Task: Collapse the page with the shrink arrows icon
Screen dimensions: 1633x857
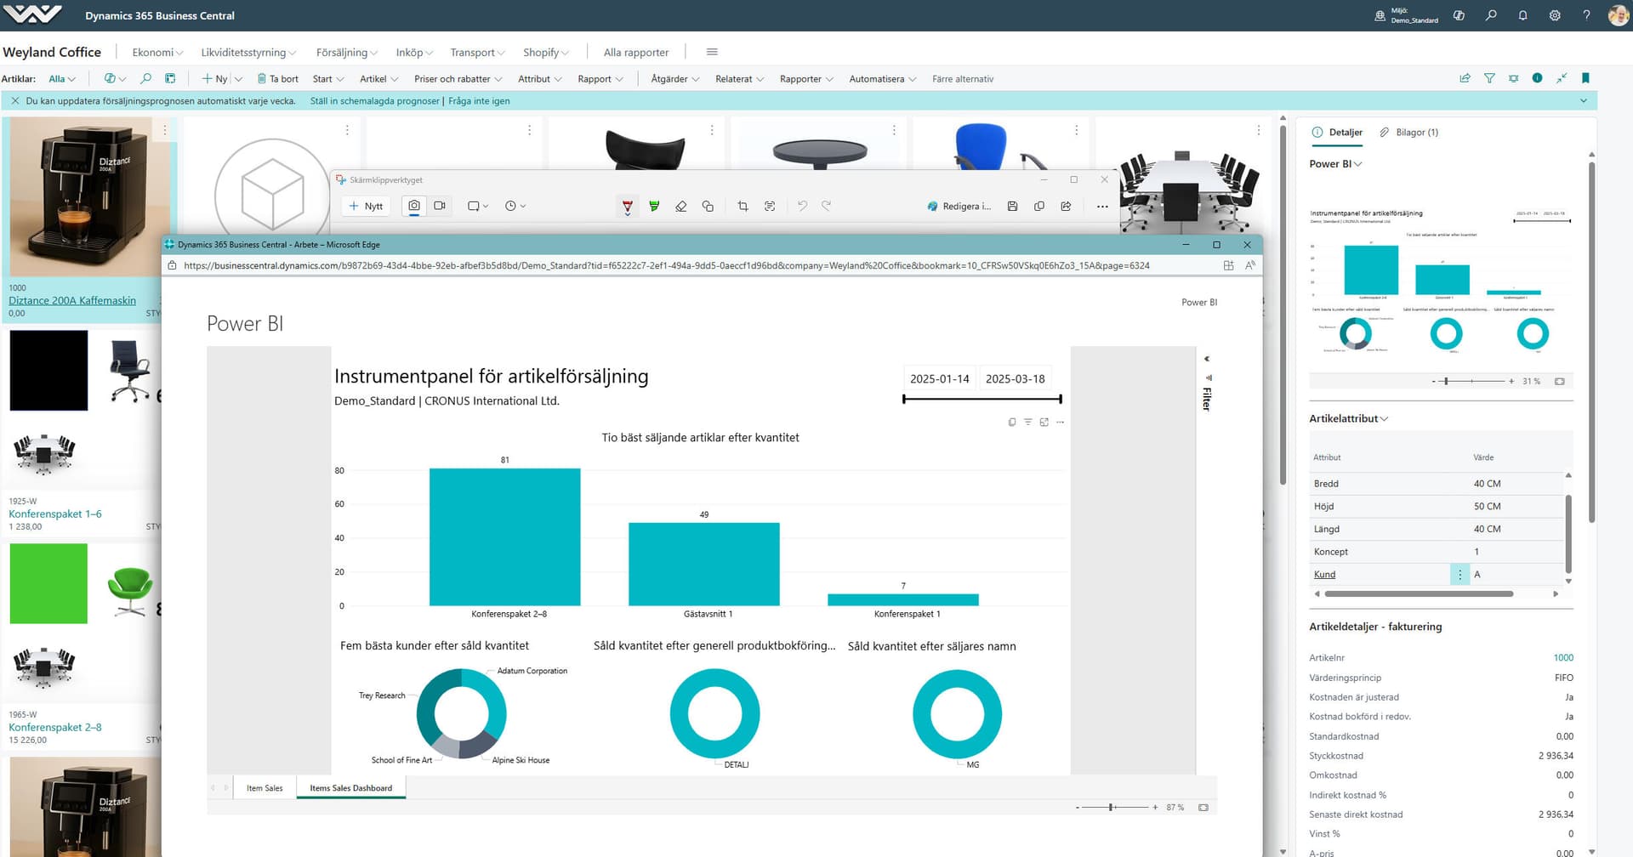Action: coord(1562,78)
